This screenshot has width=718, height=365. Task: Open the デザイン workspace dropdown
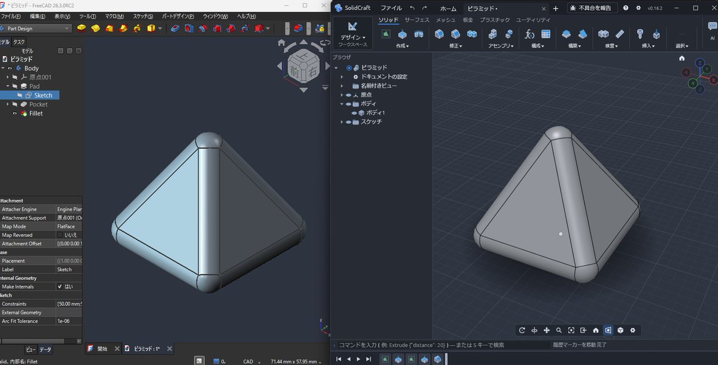(353, 38)
